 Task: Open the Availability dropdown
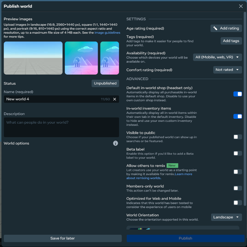[x=217, y=57]
